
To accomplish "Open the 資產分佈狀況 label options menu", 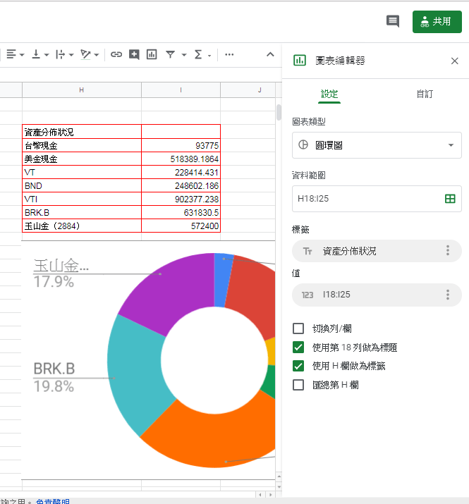I will (x=447, y=250).
